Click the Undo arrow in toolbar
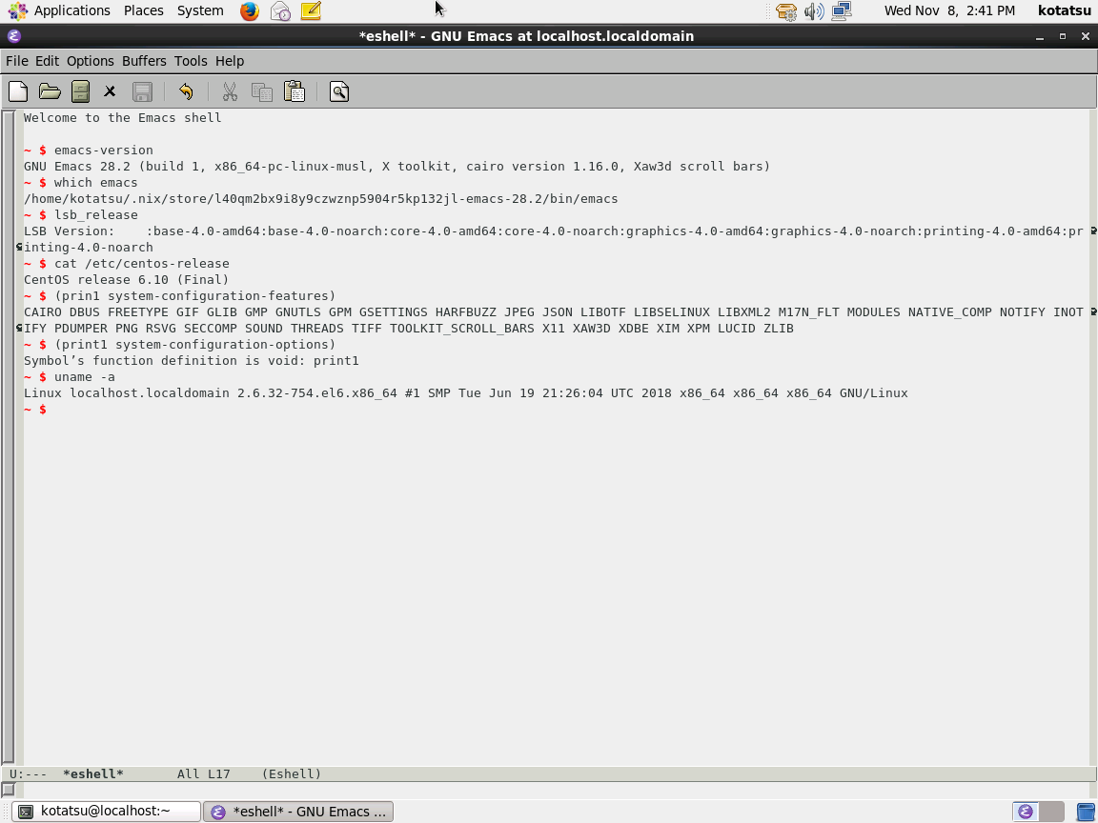1098x823 pixels. pyautogui.click(x=186, y=91)
